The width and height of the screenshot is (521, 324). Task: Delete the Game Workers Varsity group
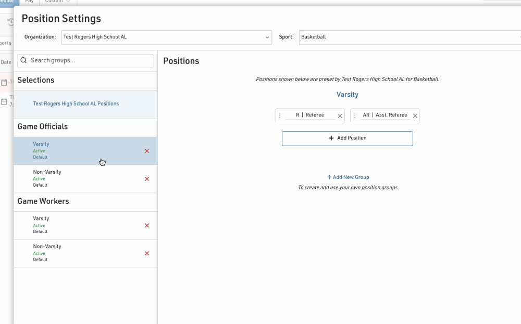tap(147, 226)
